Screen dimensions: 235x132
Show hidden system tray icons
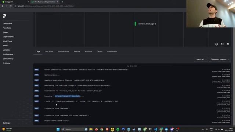point(203,129)
